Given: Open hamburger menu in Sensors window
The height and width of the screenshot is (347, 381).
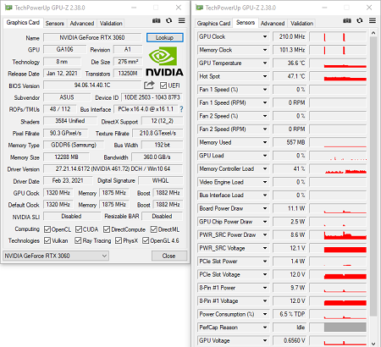Looking at the screenshot, I should (373, 20).
